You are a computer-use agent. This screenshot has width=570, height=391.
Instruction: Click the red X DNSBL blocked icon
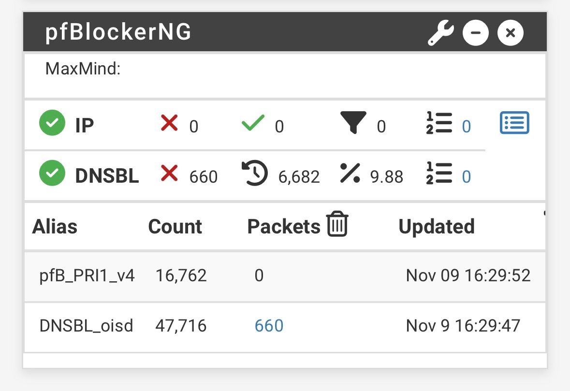(x=169, y=174)
